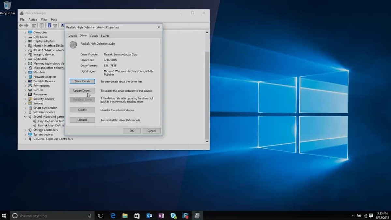Launch Skype from the taskbar
Viewport: 391px width, 220px height.
(x=173, y=215)
